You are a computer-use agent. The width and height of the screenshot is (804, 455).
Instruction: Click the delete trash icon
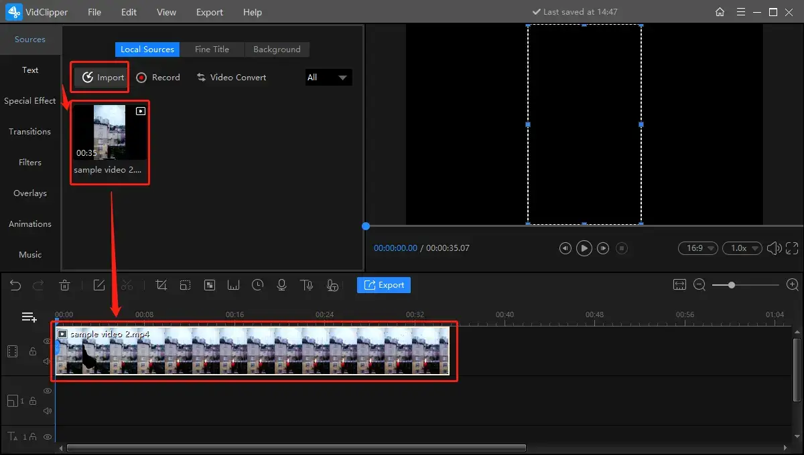(64, 285)
